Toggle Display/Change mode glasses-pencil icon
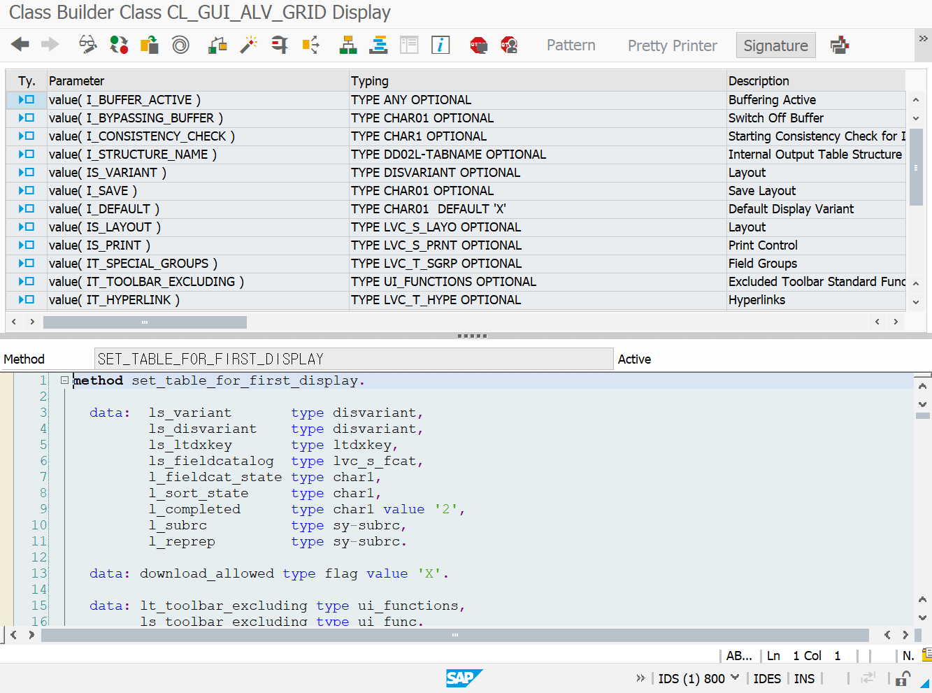This screenshot has width=932, height=693. pos(88,45)
